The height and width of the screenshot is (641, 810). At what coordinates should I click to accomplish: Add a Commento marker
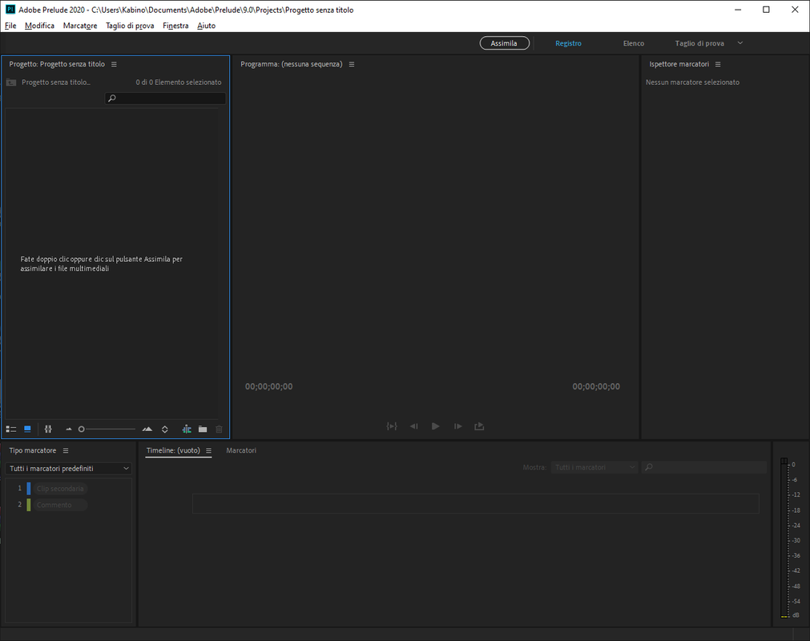point(60,505)
